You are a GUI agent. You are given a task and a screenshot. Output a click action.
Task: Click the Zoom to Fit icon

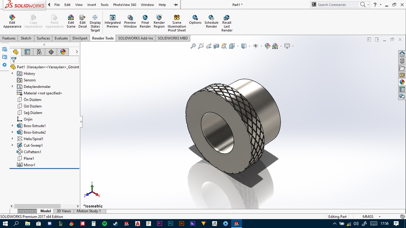(x=193, y=46)
